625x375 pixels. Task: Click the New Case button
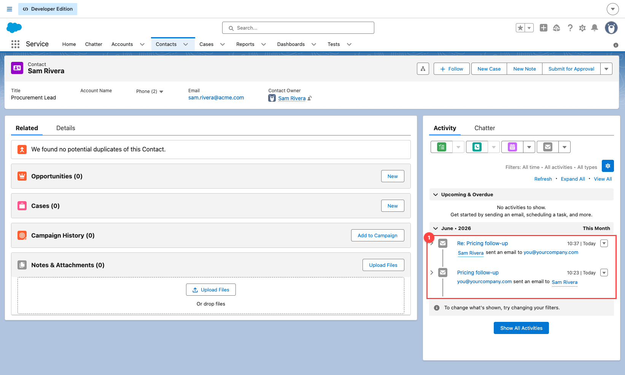(489, 69)
